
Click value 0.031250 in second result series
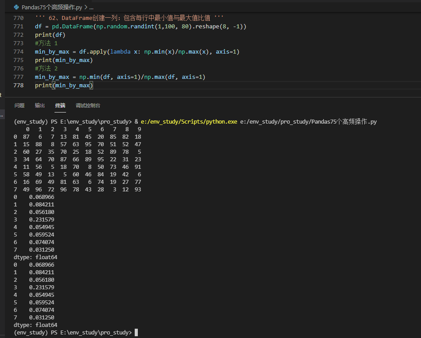click(42, 317)
